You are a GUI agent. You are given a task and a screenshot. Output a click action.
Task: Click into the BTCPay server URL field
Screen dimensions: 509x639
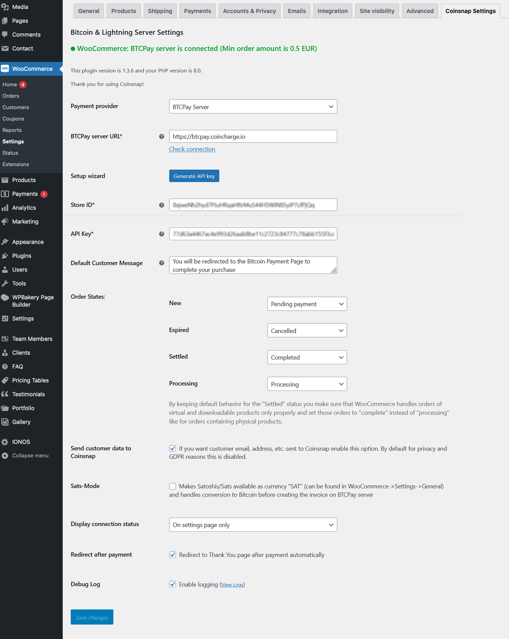253,136
